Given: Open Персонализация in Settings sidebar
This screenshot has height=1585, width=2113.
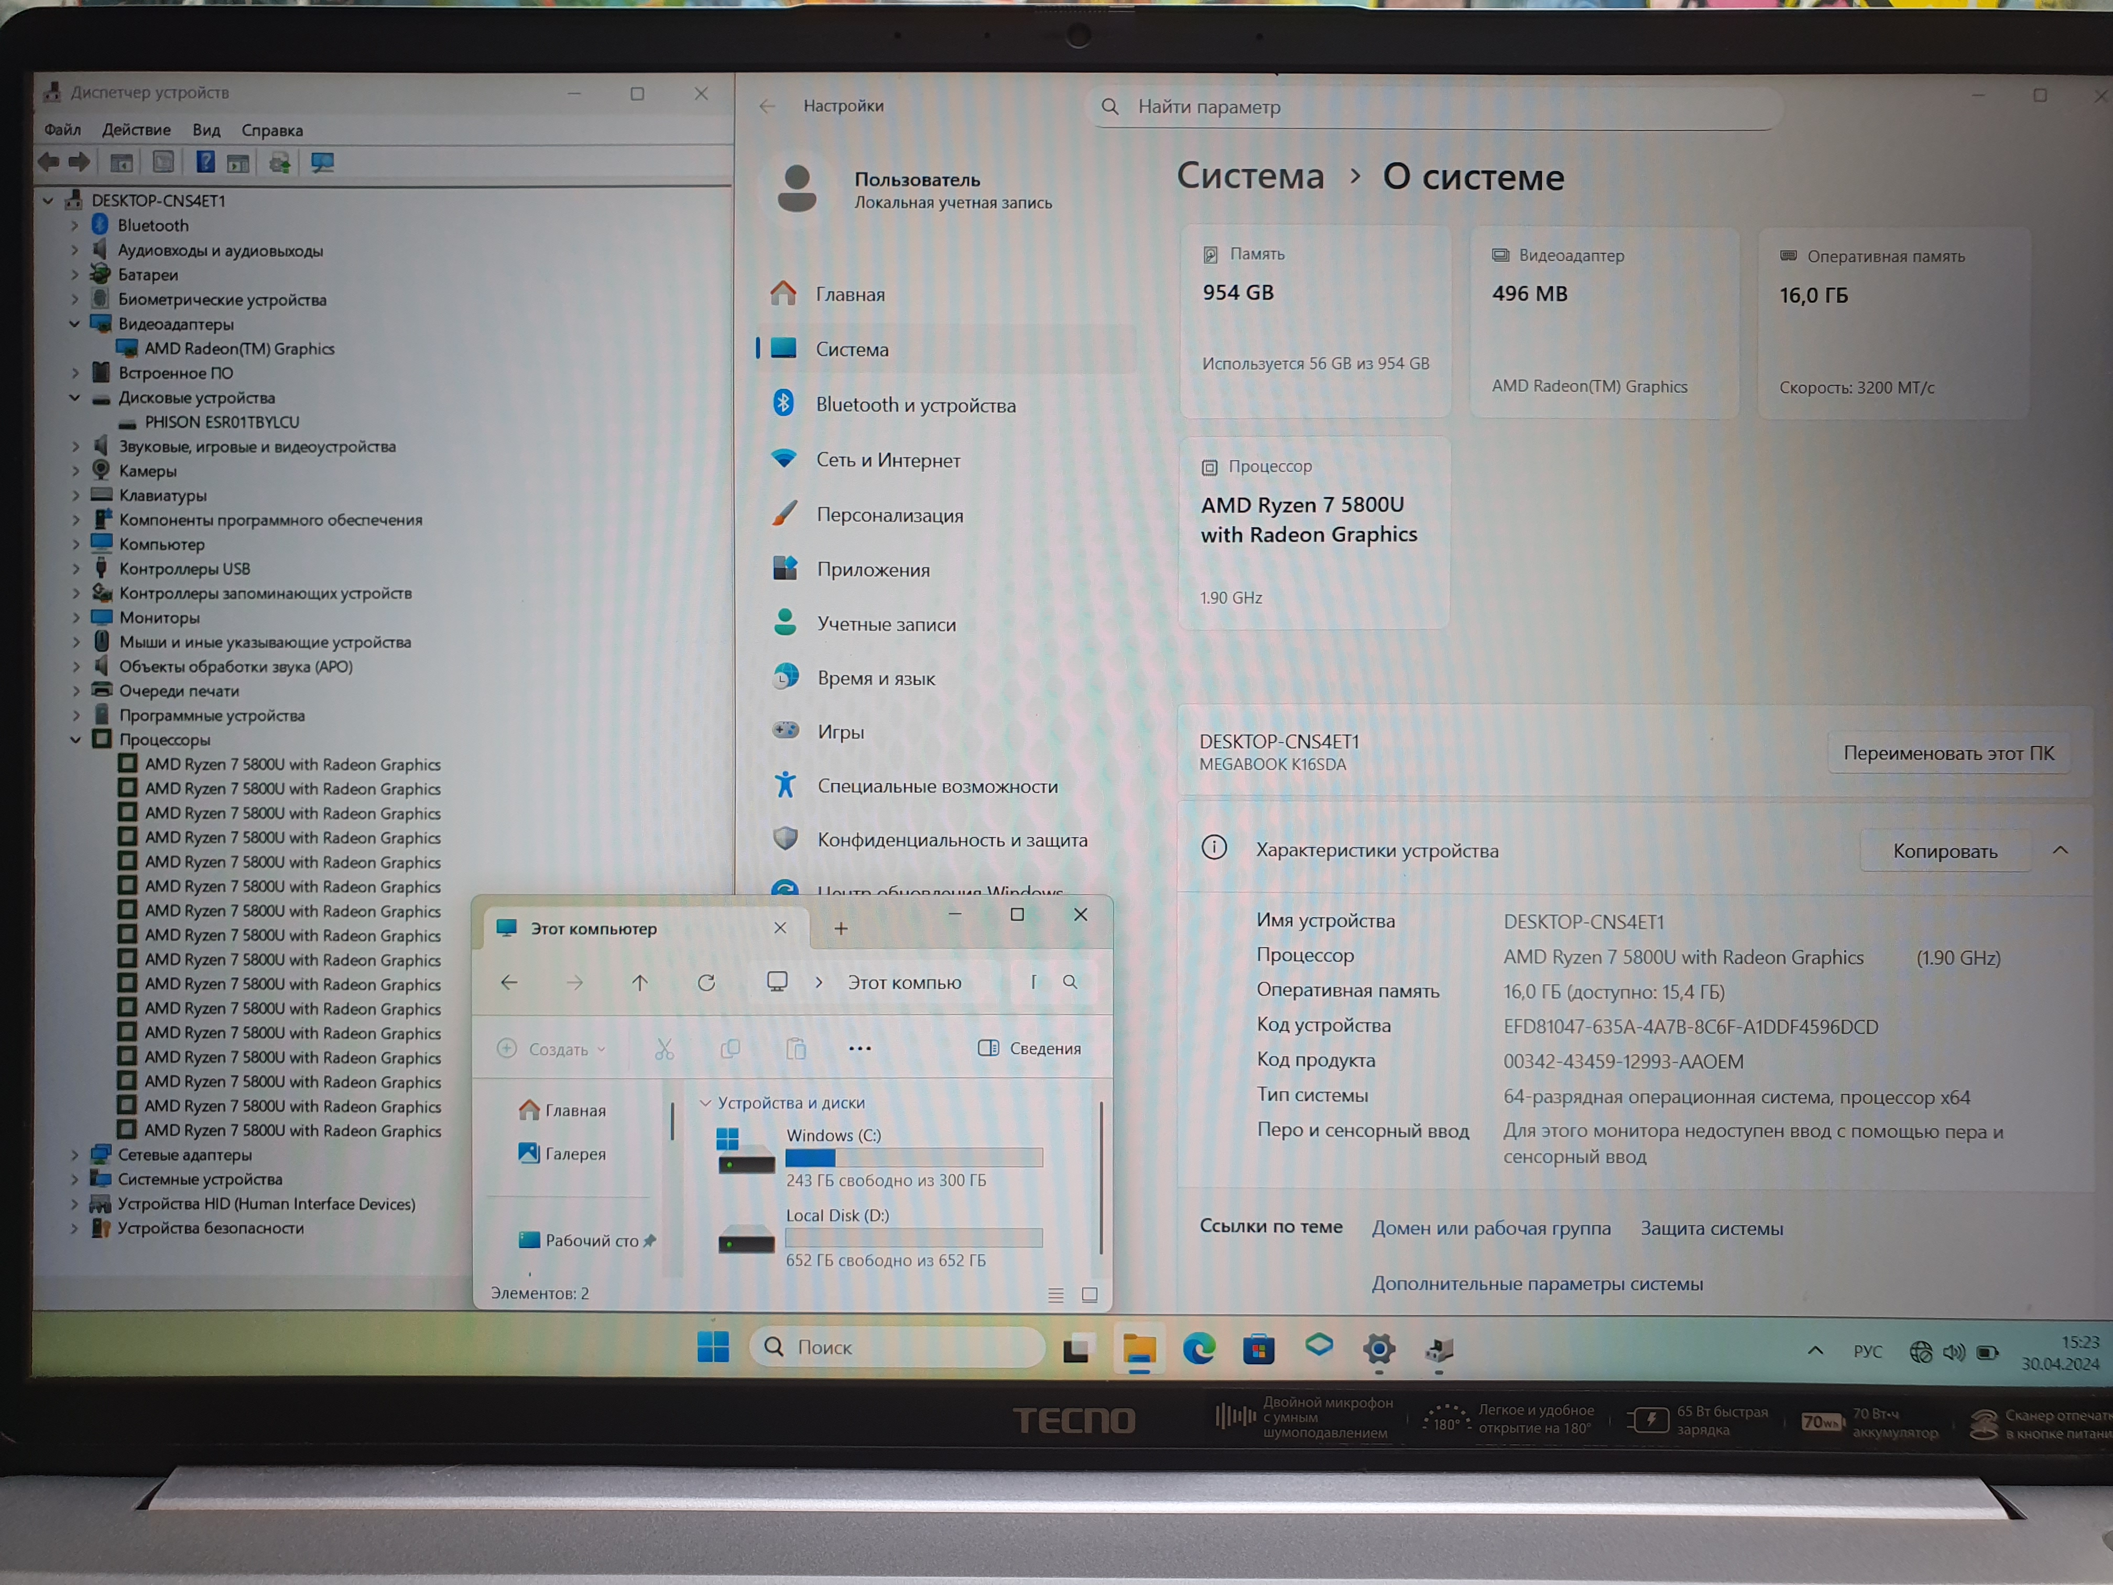Looking at the screenshot, I should click(889, 515).
